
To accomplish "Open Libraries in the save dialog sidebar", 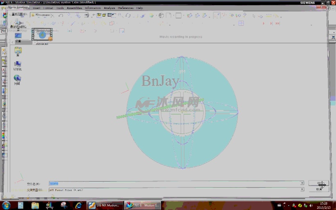I will [18, 51].
